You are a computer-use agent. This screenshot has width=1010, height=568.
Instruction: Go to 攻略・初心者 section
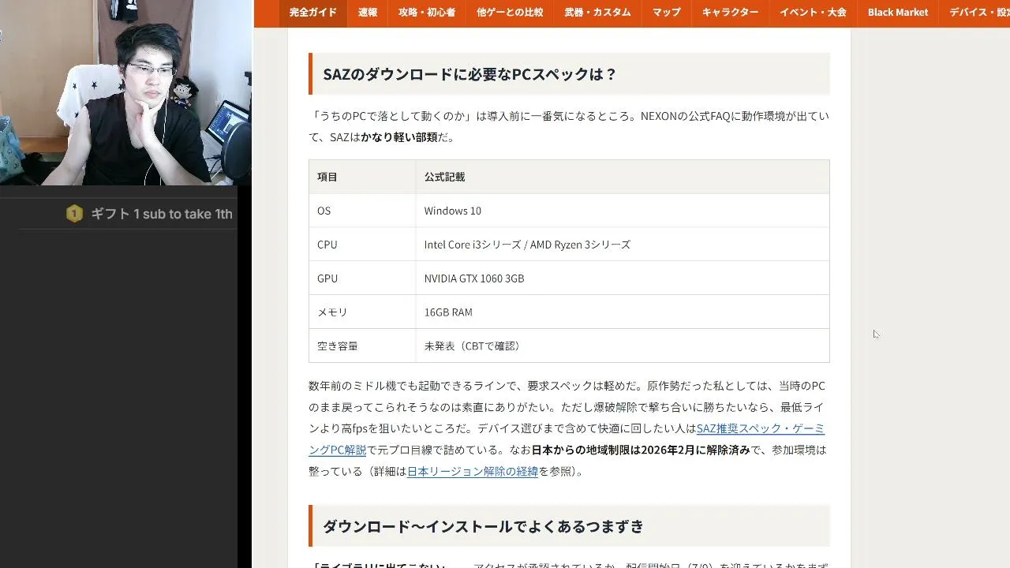point(427,13)
